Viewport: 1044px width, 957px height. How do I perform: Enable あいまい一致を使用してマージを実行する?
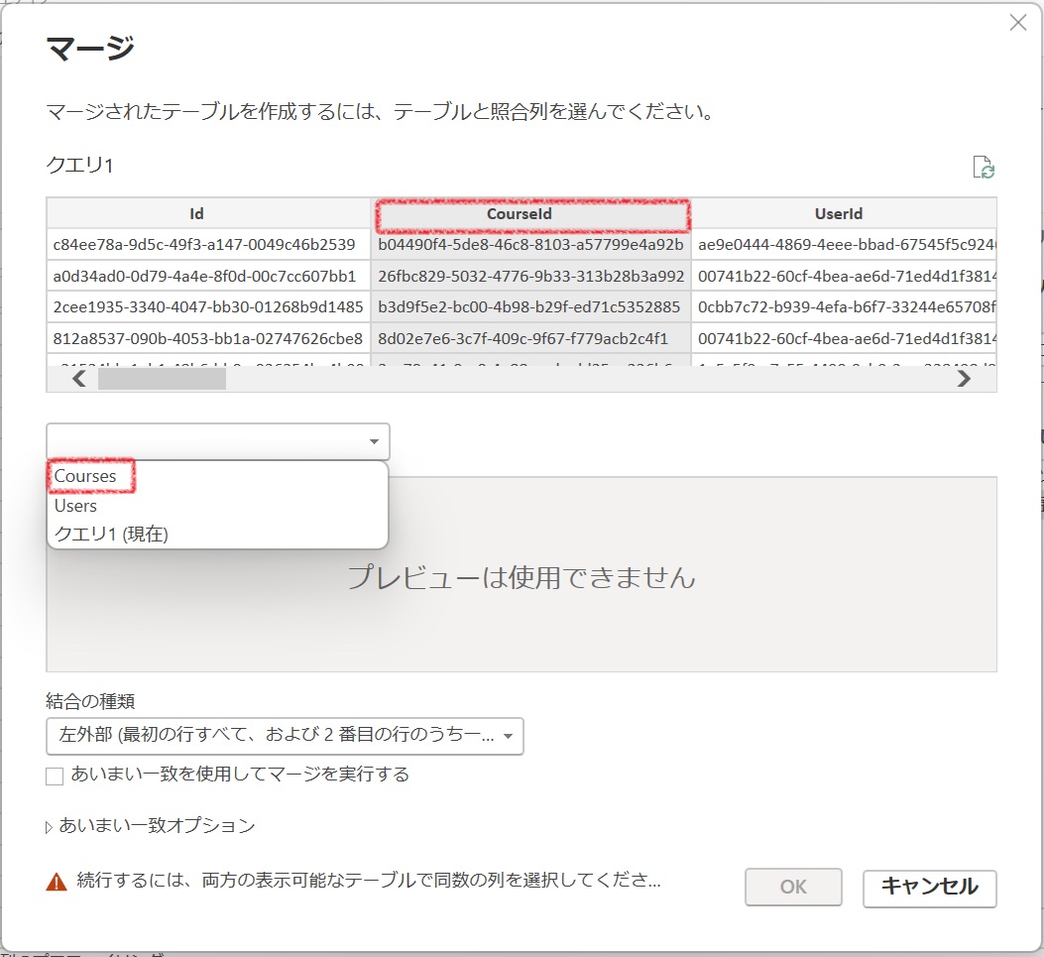coord(55,775)
